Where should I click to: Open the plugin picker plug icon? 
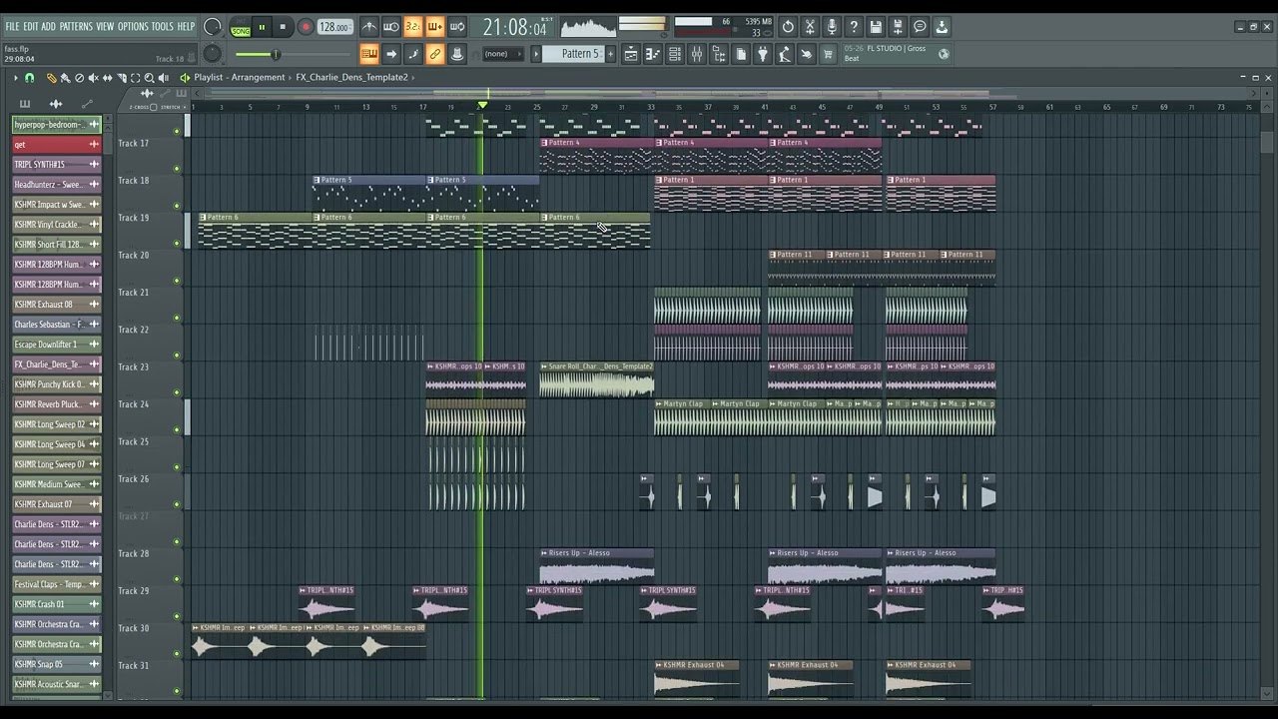(763, 54)
